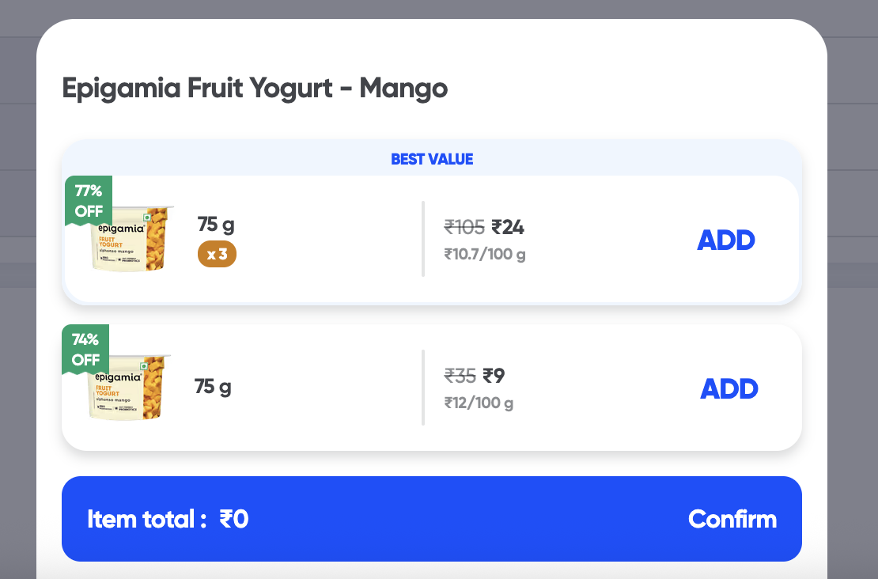Image resolution: width=878 pixels, height=579 pixels.
Task: Add the single 75 g yogurt
Action: (x=729, y=388)
